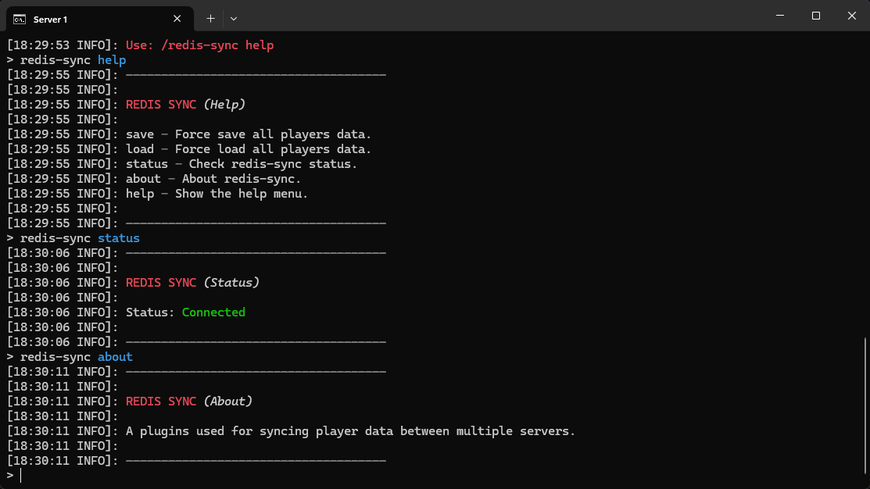The height and width of the screenshot is (489, 870).
Task: Click the 'redis-sync about' command line
Action: click(70, 357)
